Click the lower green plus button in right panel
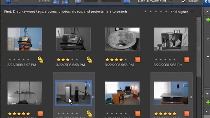 (x=208, y=103)
